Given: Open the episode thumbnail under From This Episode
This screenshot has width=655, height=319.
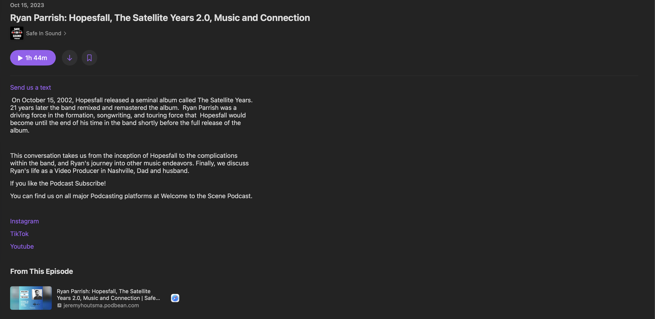Looking at the screenshot, I should (31, 298).
